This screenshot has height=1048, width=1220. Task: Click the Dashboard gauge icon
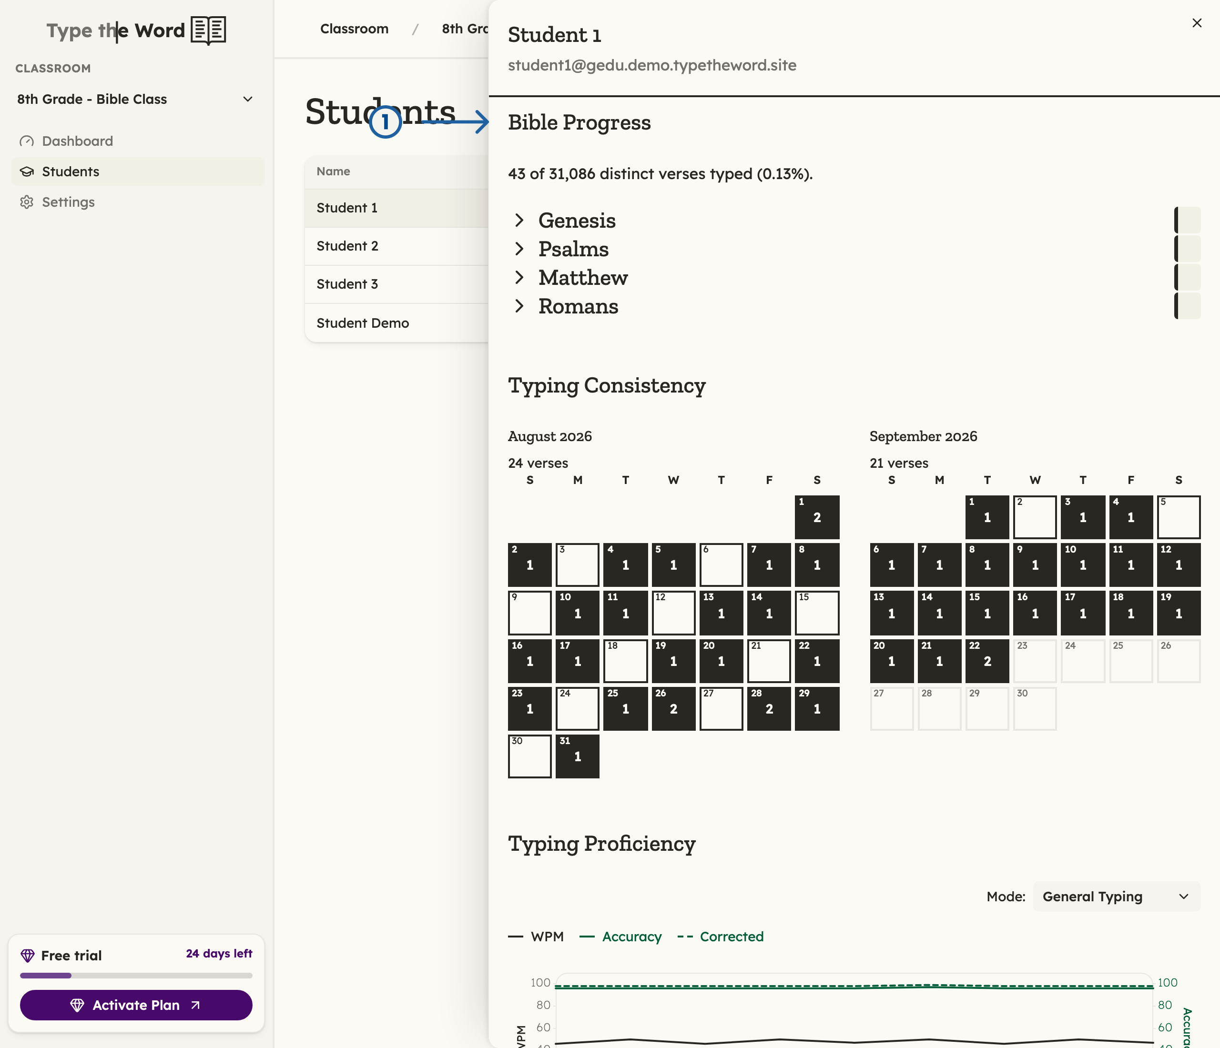click(27, 141)
